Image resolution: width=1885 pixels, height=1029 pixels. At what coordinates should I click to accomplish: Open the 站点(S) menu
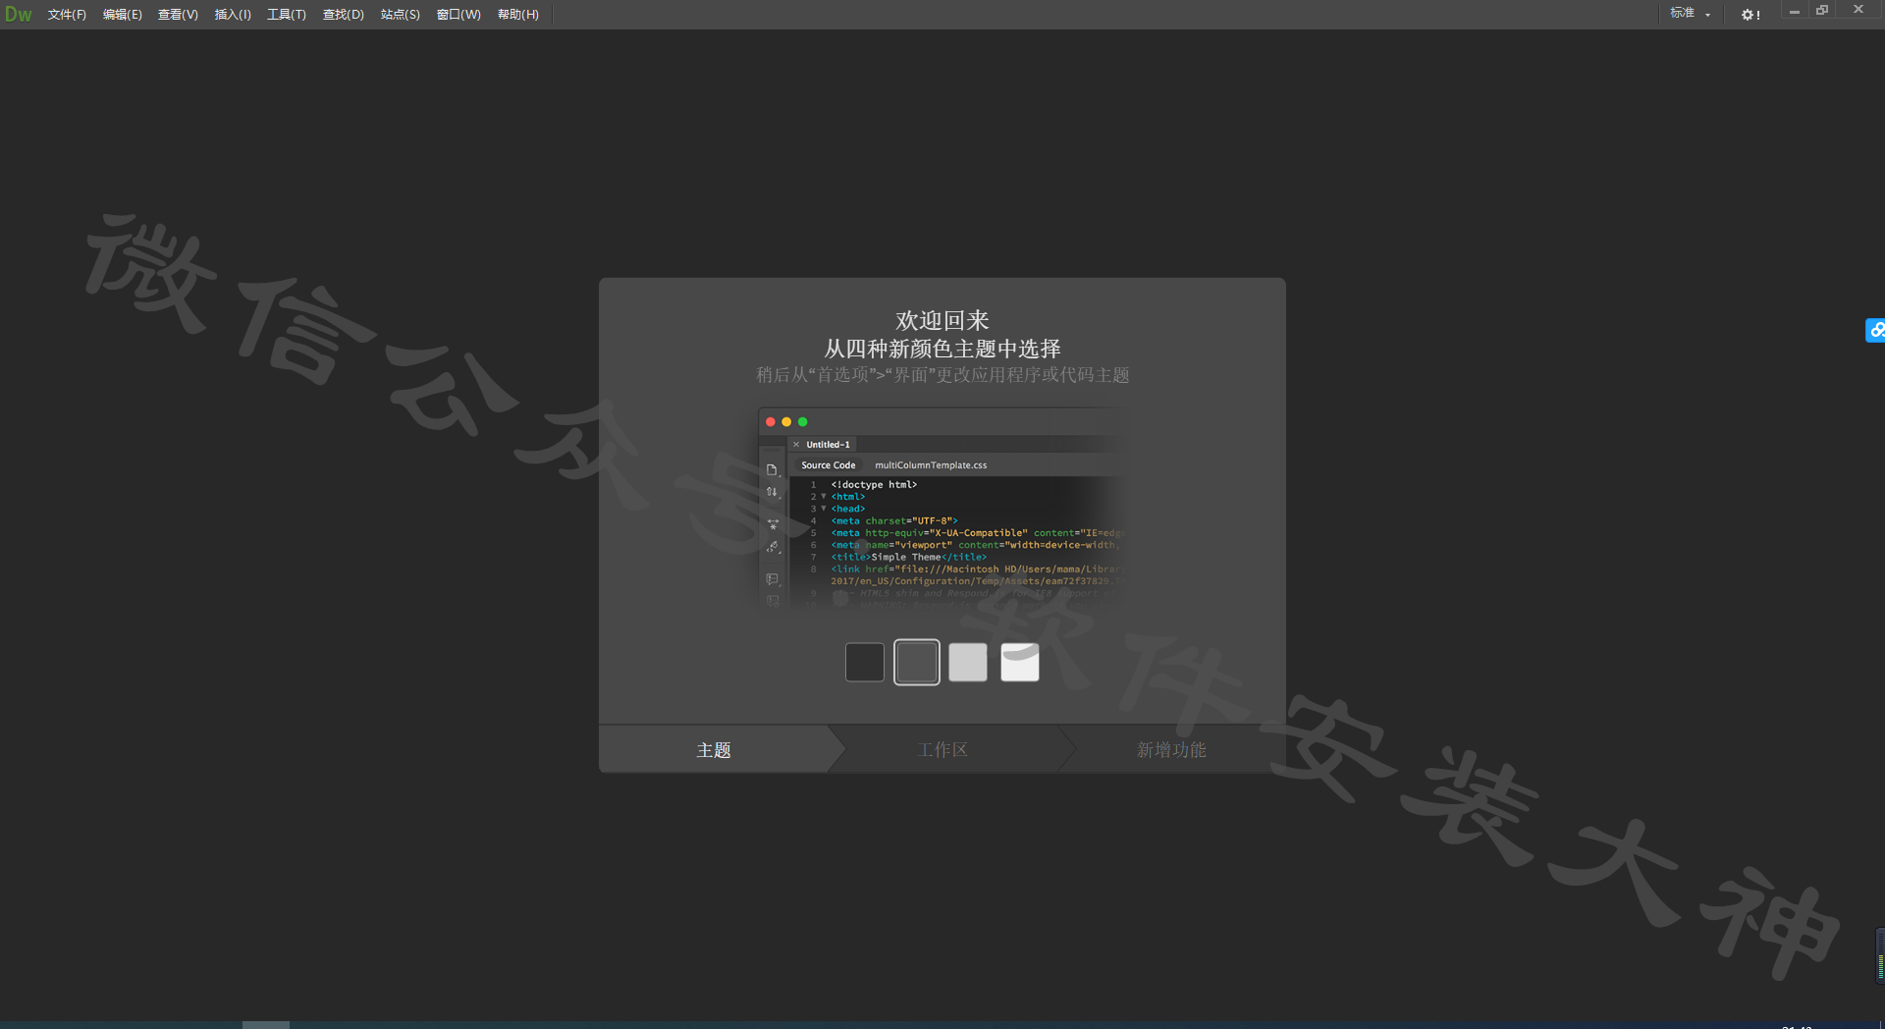(x=401, y=15)
